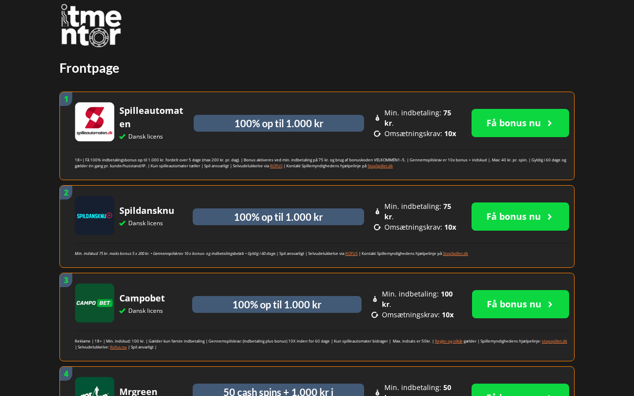Image resolution: width=634 pixels, height=396 pixels.
Task: Get the Spilleautomaten bonus with Få bonus nu
Action: (x=520, y=123)
